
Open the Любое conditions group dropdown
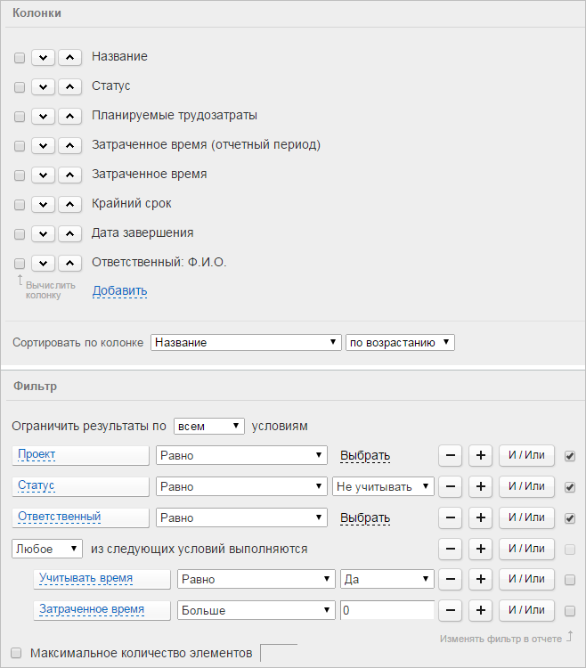(x=47, y=549)
